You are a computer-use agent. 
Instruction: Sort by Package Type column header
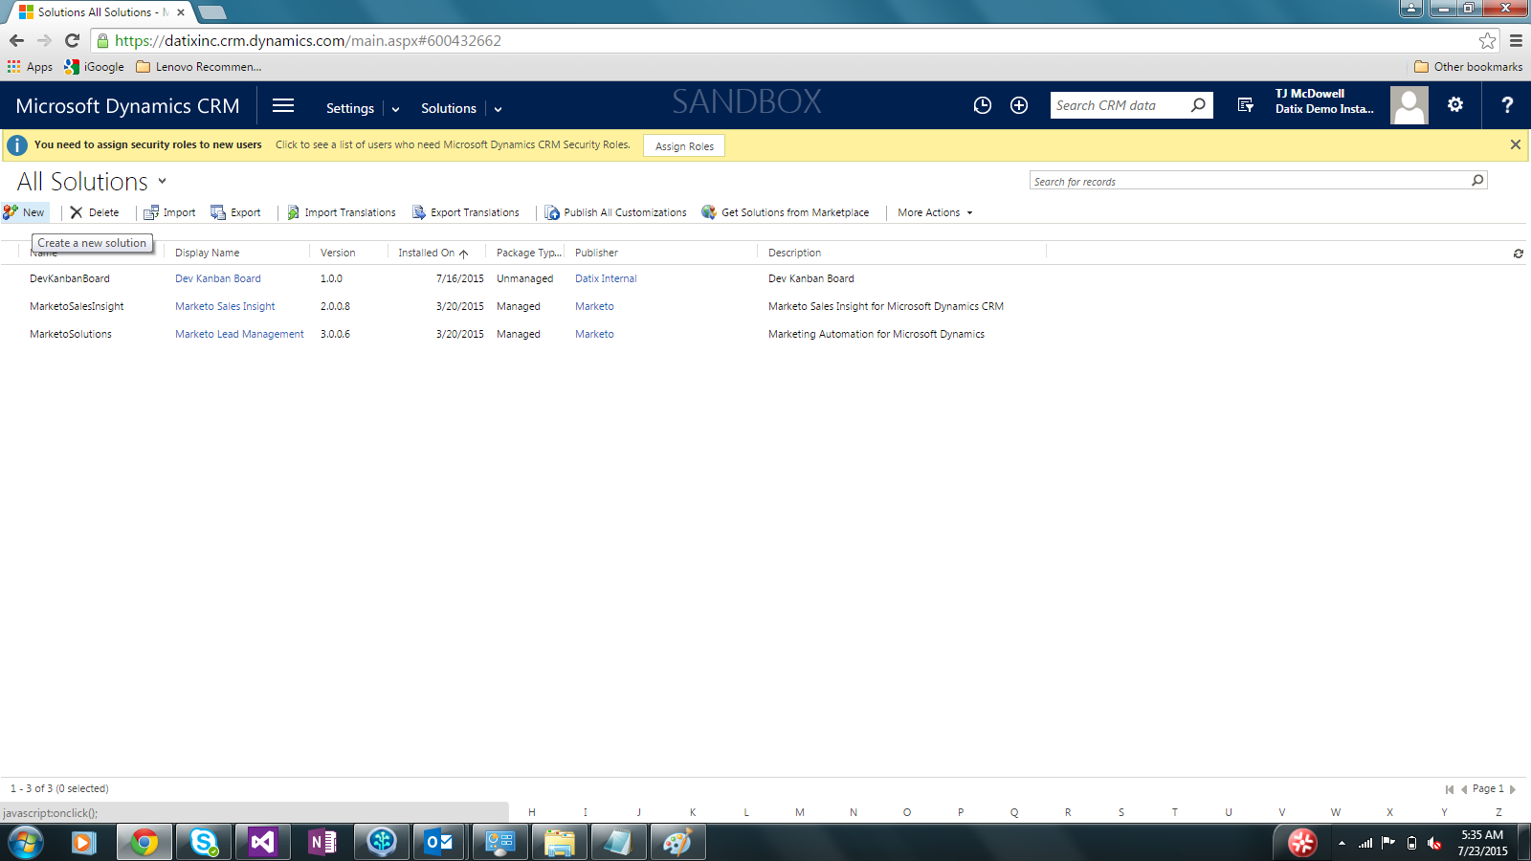tap(528, 253)
